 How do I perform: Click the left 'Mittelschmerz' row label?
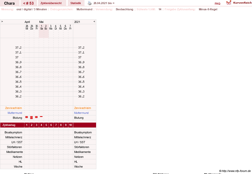(x=14, y=137)
